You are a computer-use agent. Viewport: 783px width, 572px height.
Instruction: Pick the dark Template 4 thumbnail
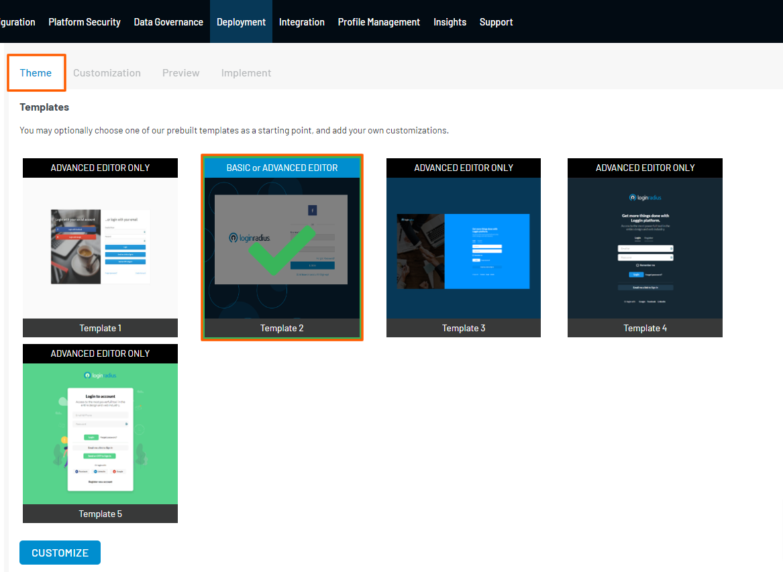[x=645, y=247]
